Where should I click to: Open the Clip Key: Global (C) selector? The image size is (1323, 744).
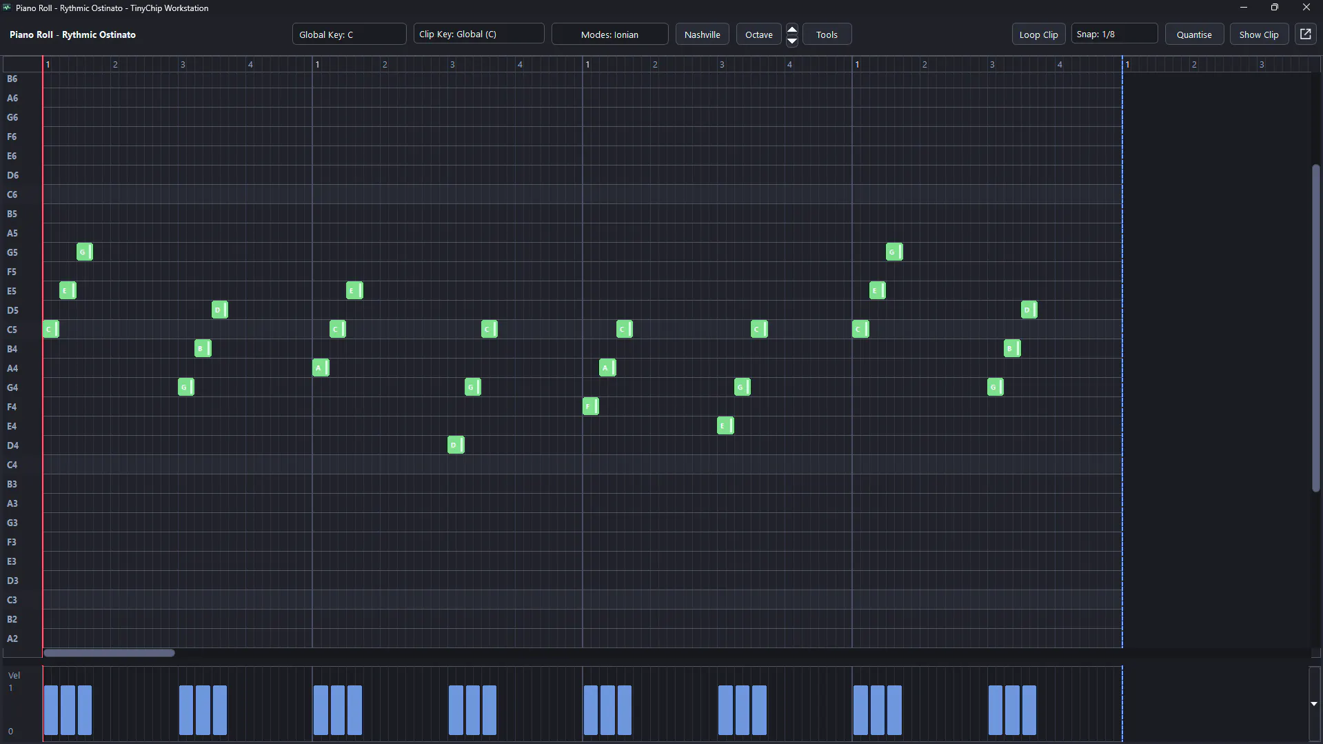pyautogui.click(x=478, y=34)
